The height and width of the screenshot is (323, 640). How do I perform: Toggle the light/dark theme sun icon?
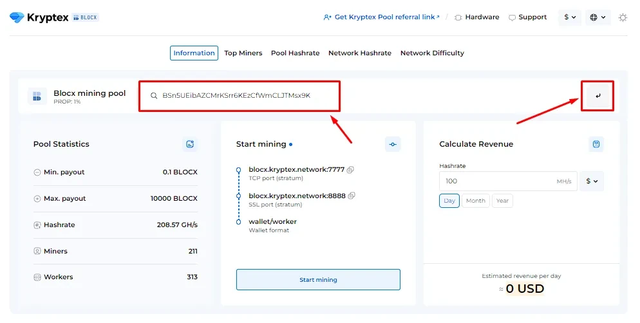[x=623, y=17]
